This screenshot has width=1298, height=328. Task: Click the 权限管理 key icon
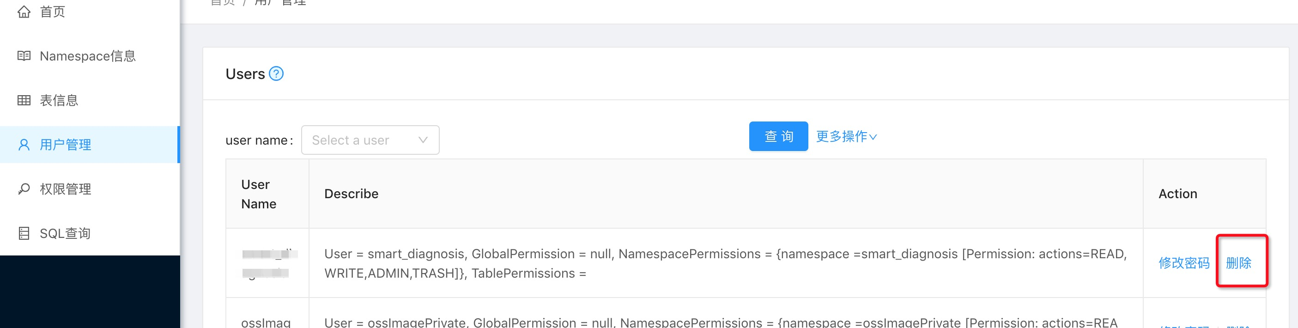tap(24, 189)
